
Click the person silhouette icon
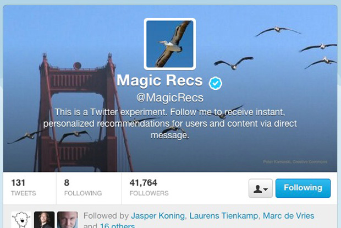258,189
